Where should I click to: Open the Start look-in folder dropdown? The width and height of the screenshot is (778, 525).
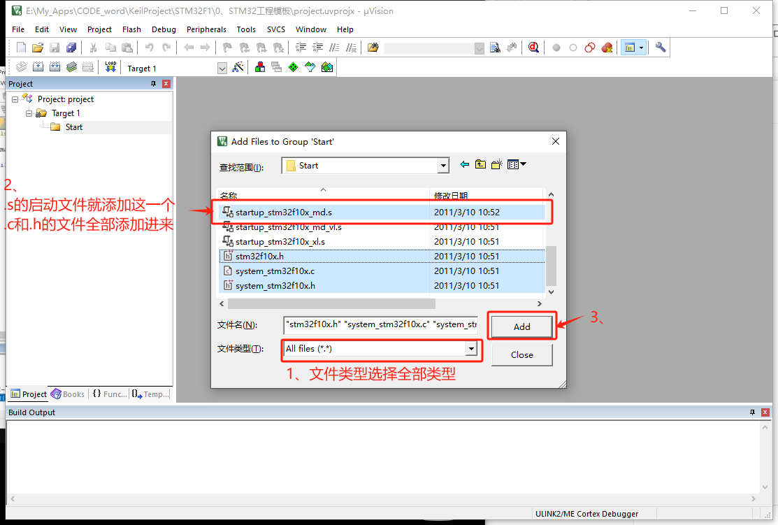[443, 166]
